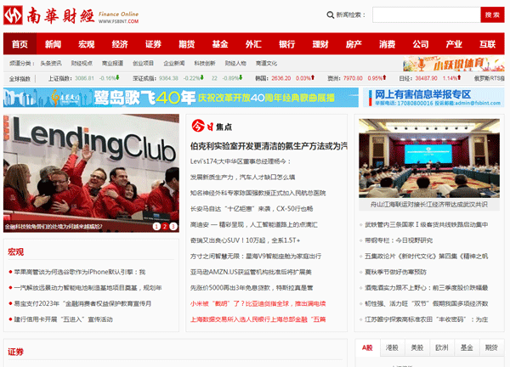Open the 新闻 nav menu item
Screen dimensions: 510x367
pyautogui.click(x=53, y=44)
